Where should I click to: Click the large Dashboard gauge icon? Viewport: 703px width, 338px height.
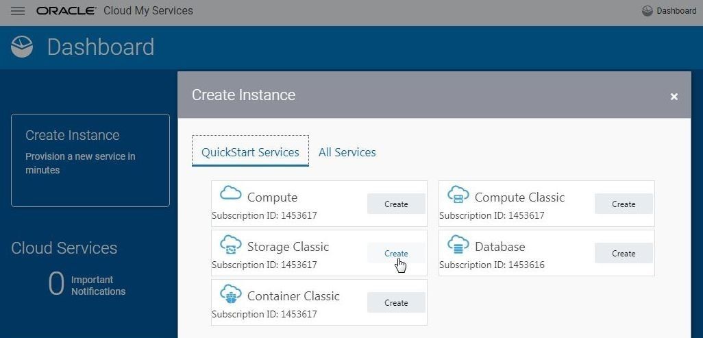coord(21,47)
